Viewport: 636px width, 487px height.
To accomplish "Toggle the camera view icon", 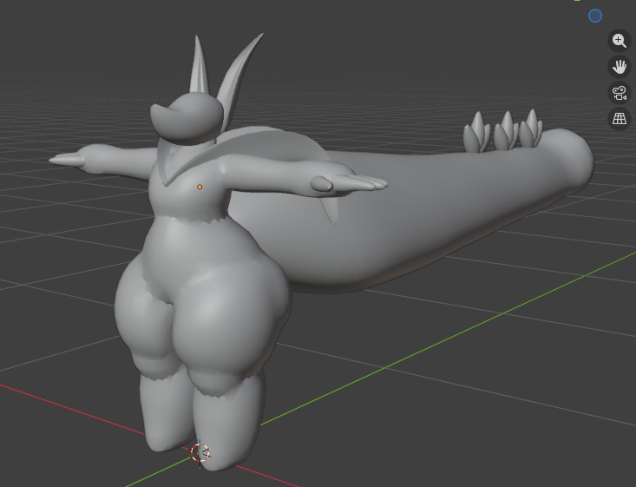I will pyautogui.click(x=620, y=93).
